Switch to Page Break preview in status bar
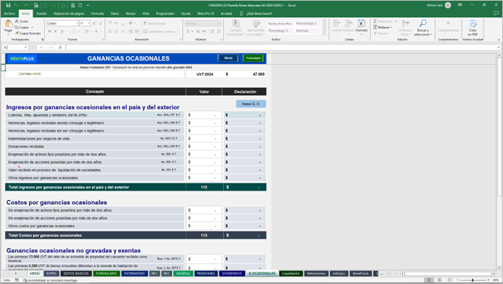The height and width of the screenshot is (284, 503). tap(450, 280)
